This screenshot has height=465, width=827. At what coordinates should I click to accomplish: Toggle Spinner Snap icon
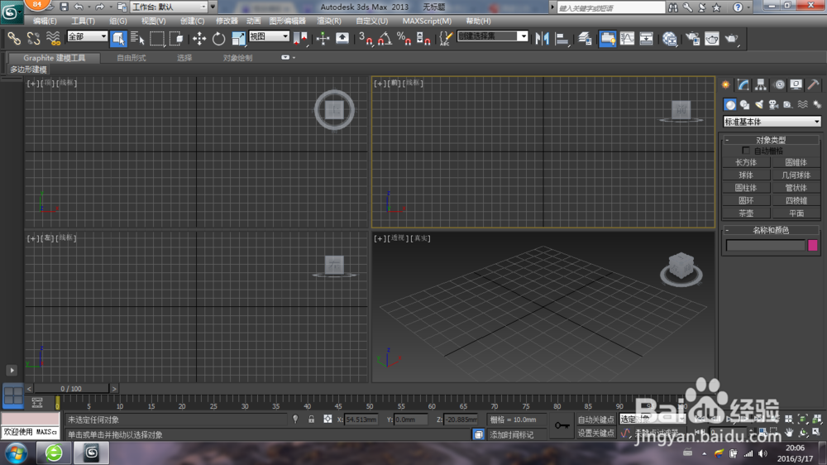point(423,39)
